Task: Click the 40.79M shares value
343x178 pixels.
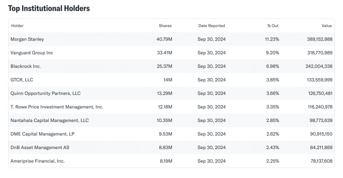Action: coord(164,39)
